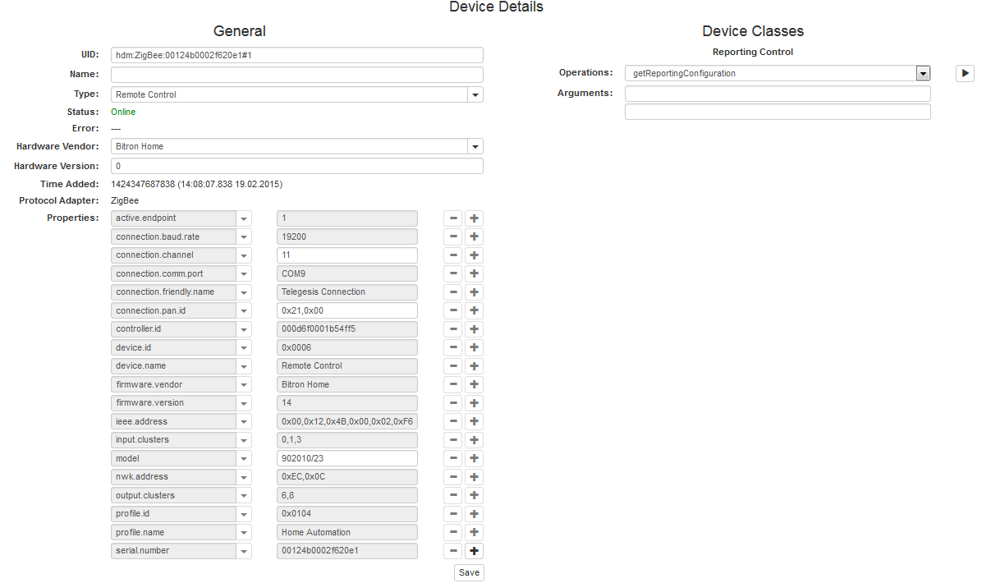Remove the active.endpoint property with minus icon
The image size is (982, 583).
pyautogui.click(x=454, y=218)
